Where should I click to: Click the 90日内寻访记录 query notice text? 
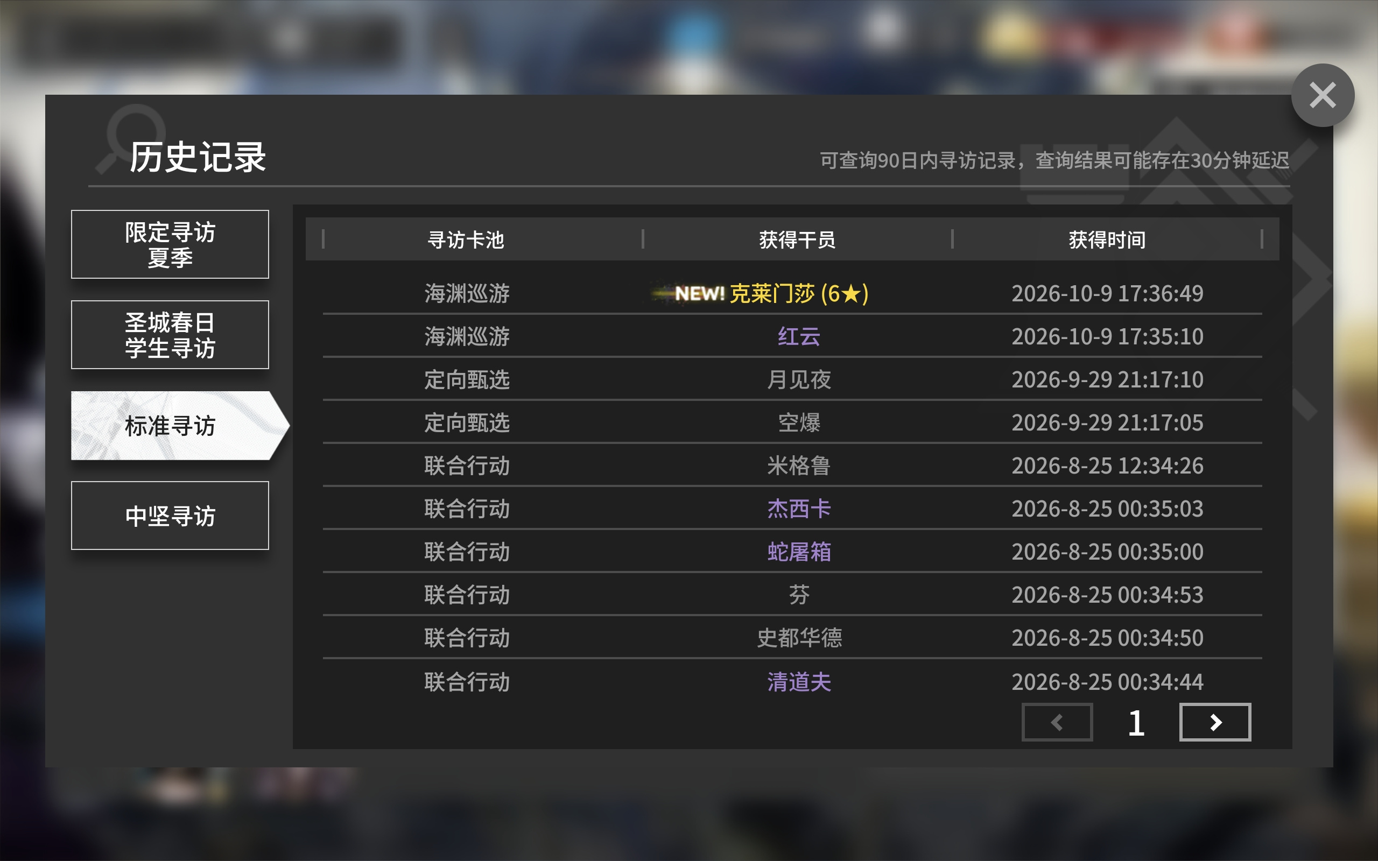tap(1054, 160)
